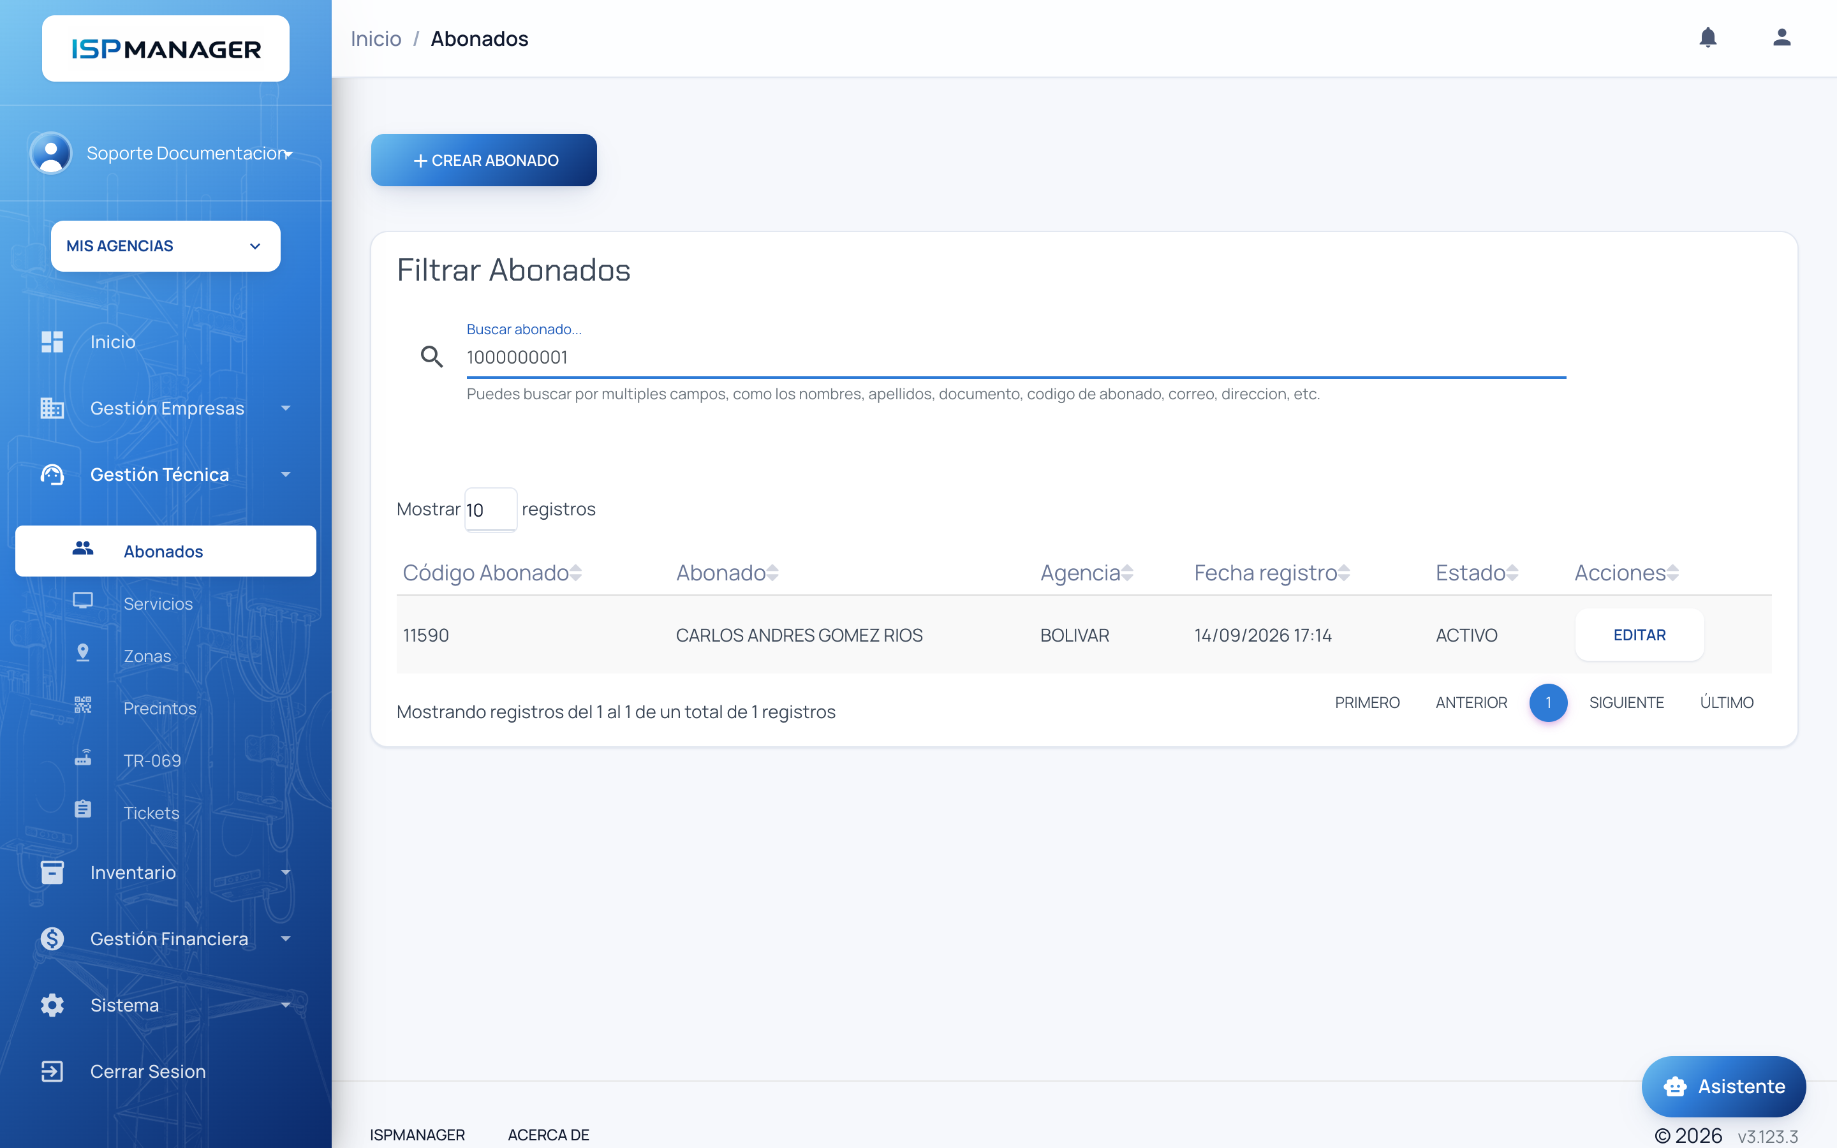The image size is (1837, 1148).
Task: Sort by Fecha registro column
Action: (x=1271, y=573)
